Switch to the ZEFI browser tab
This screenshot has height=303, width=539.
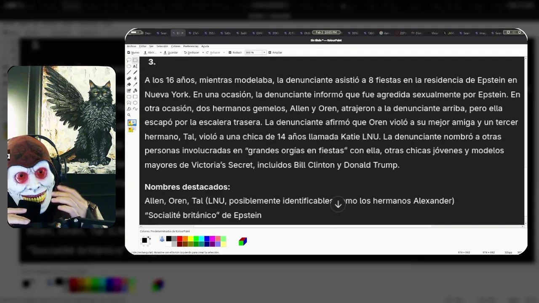click(400, 33)
